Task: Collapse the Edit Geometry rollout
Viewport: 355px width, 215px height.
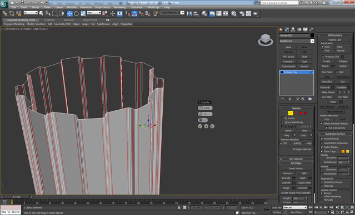Action: point(335,35)
